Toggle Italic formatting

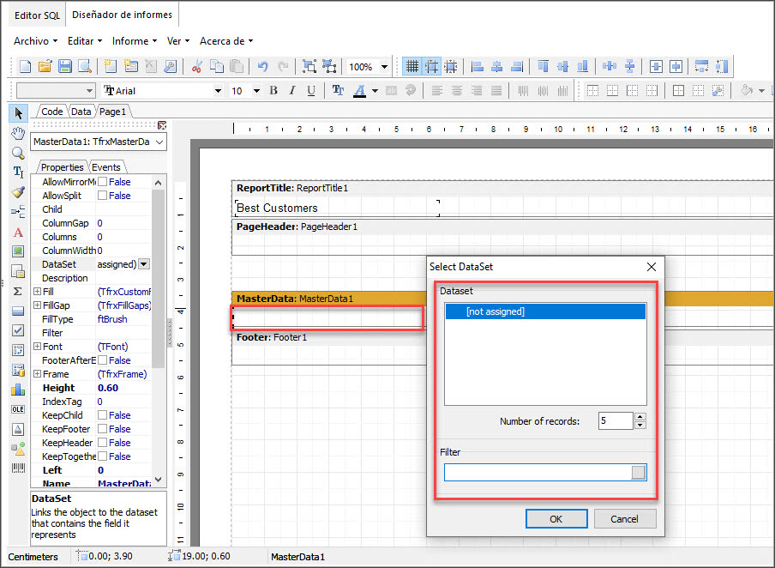tap(292, 91)
